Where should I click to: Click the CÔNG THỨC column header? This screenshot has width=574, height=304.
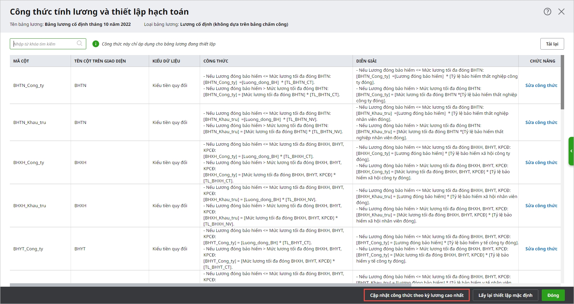[216, 61]
